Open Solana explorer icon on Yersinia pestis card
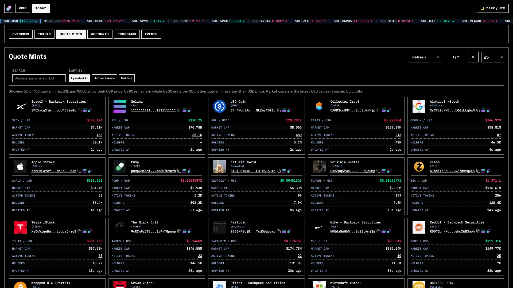Image resolution: width=513 pixels, height=288 pixels. tap(384, 171)
